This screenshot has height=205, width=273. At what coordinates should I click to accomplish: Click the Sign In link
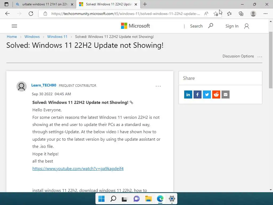(x=232, y=26)
